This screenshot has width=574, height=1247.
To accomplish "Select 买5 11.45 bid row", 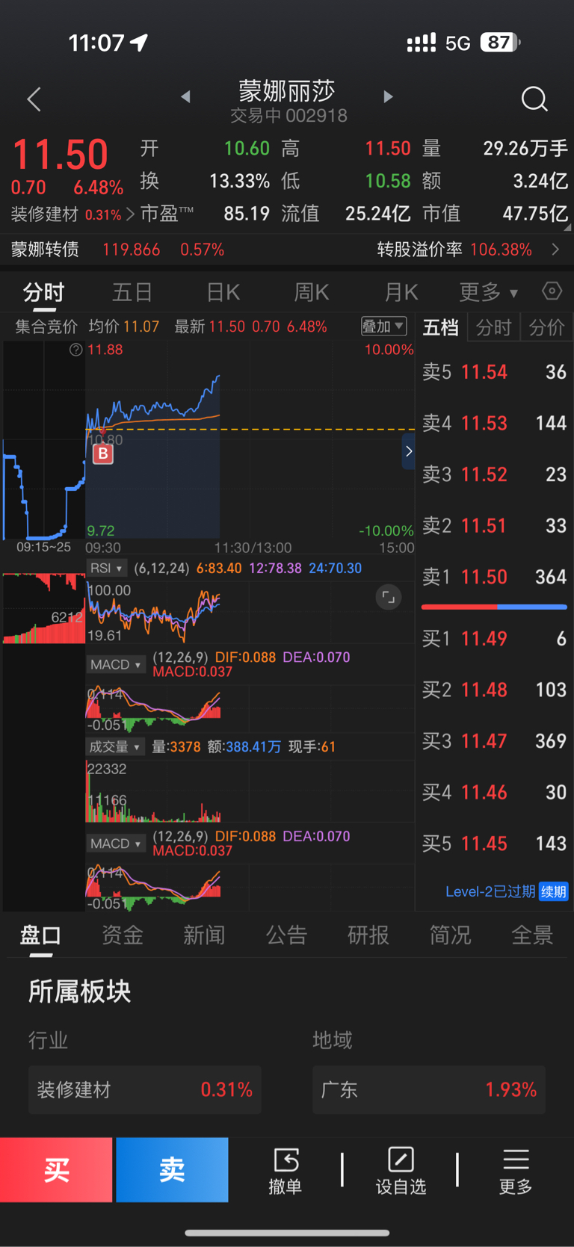I will point(494,844).
